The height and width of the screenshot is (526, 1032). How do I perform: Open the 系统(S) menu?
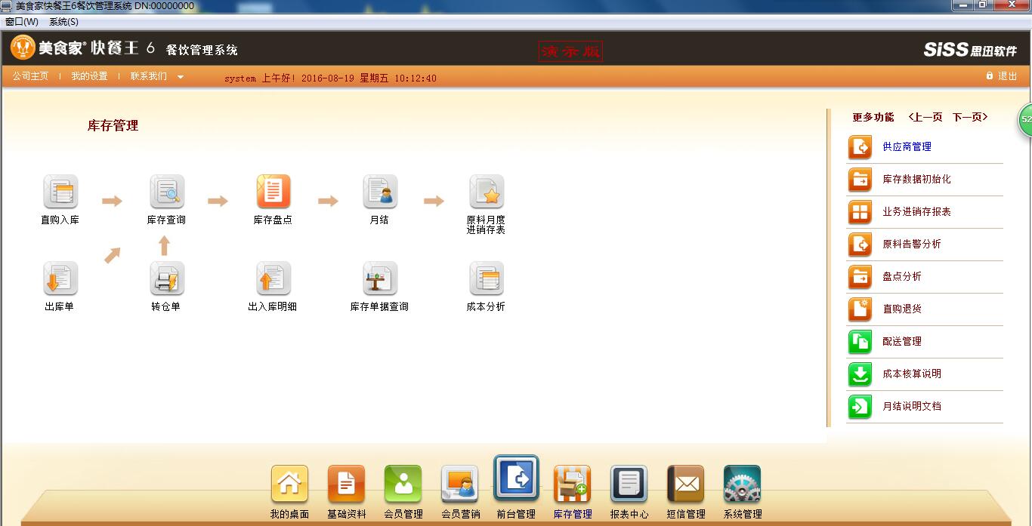63,22
